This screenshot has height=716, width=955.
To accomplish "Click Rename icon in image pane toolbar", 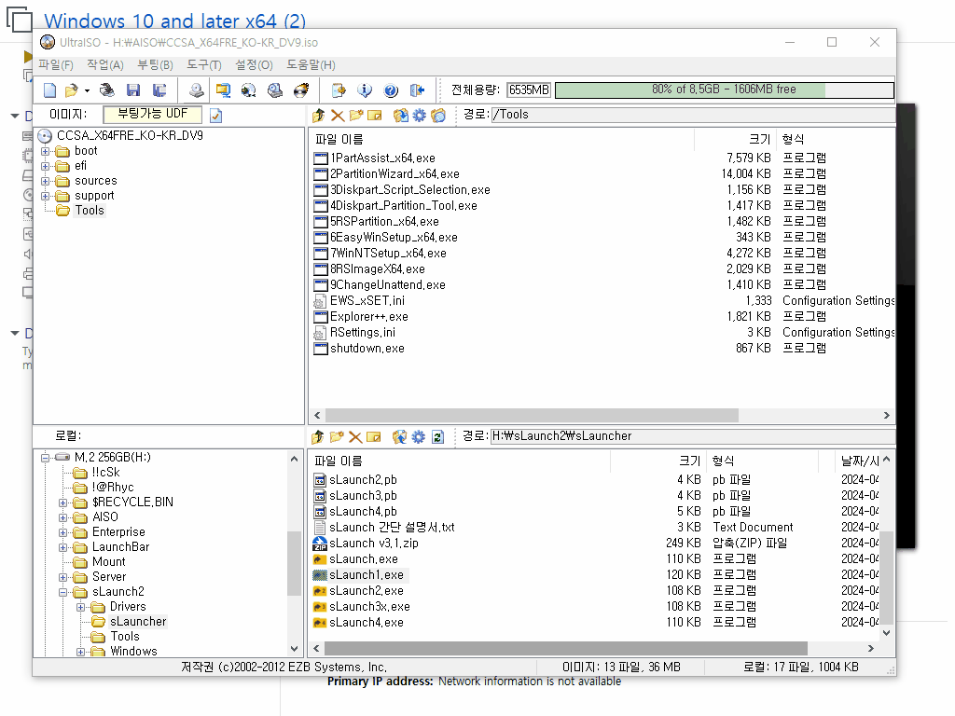I will pyautogui.click(x=375, y=115).
